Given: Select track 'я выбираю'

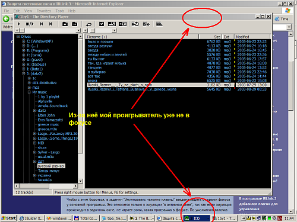Looking at the screenshot, I should 97,72.
